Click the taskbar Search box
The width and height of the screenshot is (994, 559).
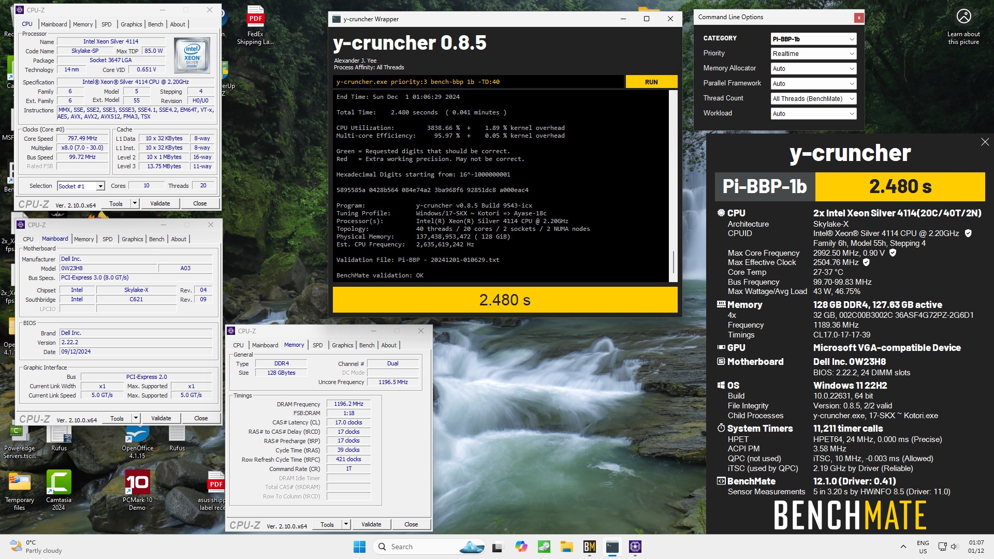430,547
